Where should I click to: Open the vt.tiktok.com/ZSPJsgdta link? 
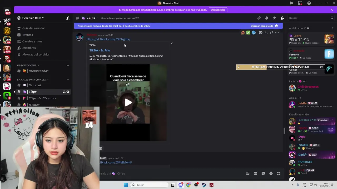coord(108,39)
